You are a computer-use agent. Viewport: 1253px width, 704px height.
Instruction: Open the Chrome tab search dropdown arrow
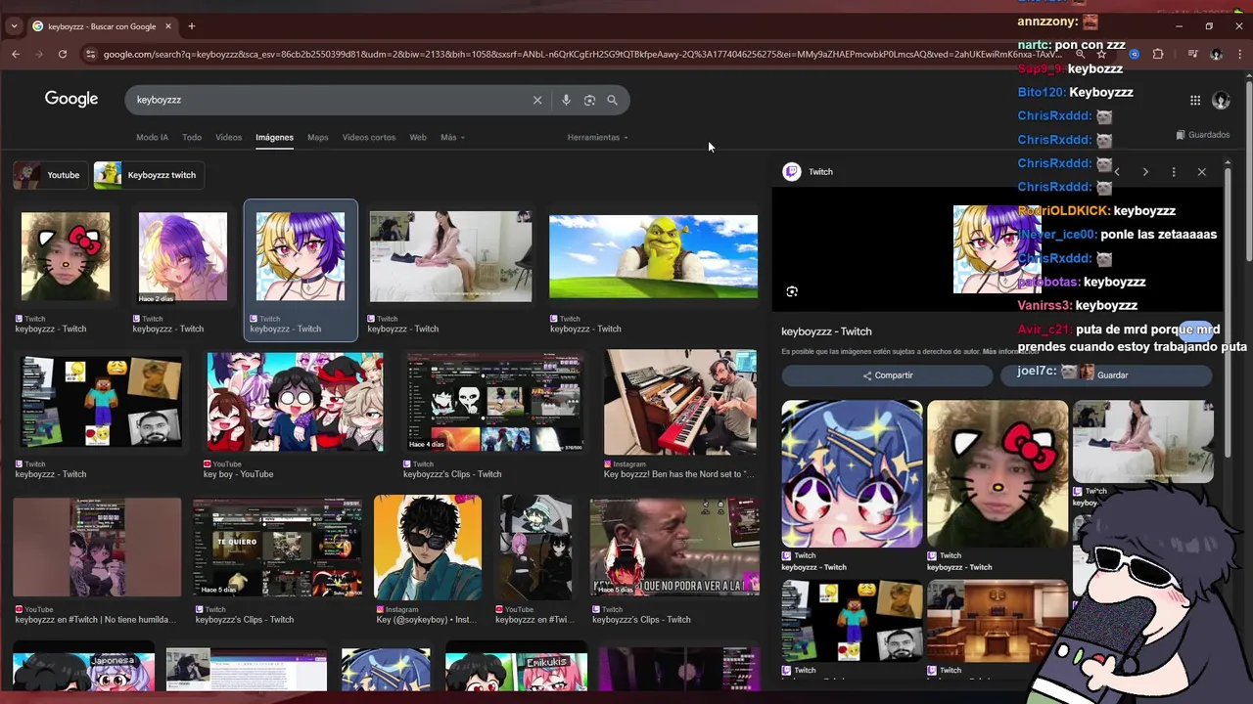(x=16, y=26)
